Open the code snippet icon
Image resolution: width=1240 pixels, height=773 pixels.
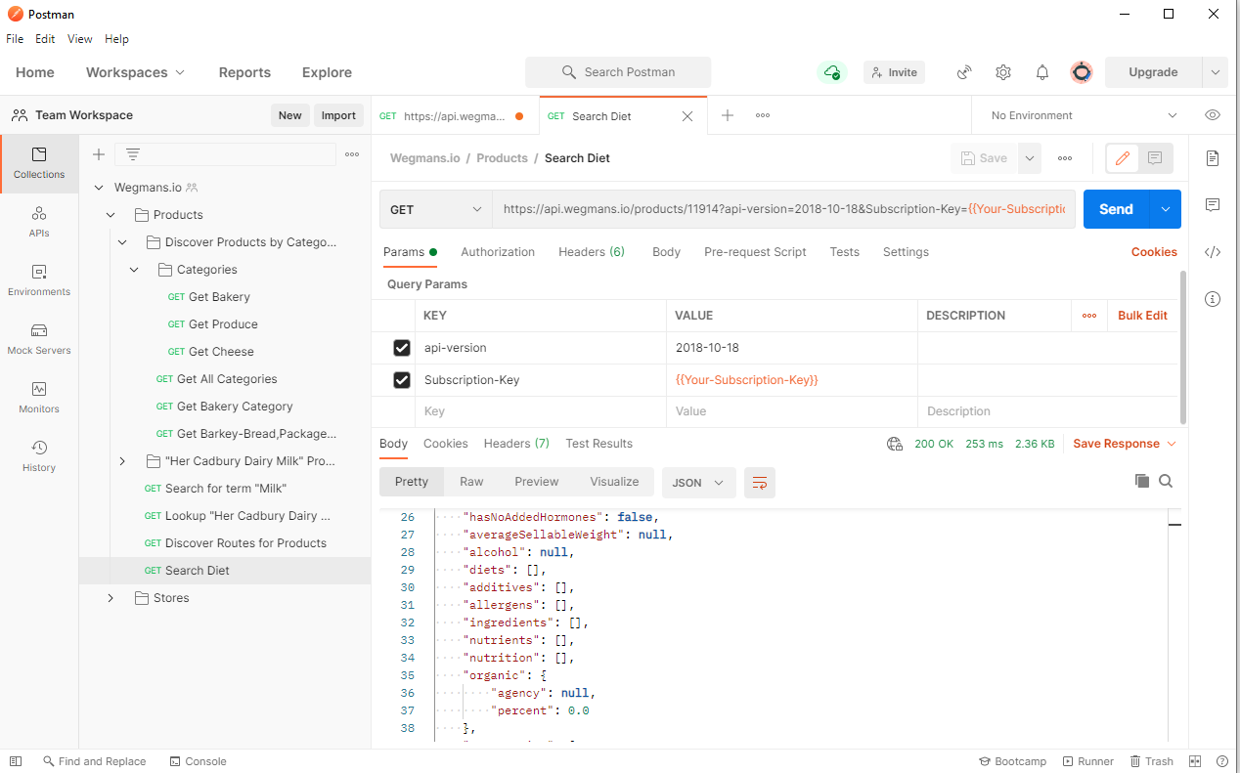[1213, 252]
